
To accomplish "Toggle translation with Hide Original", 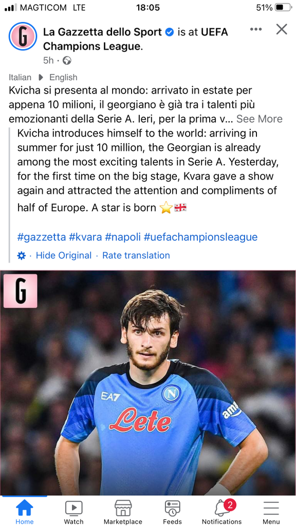I will click(63, 255).
